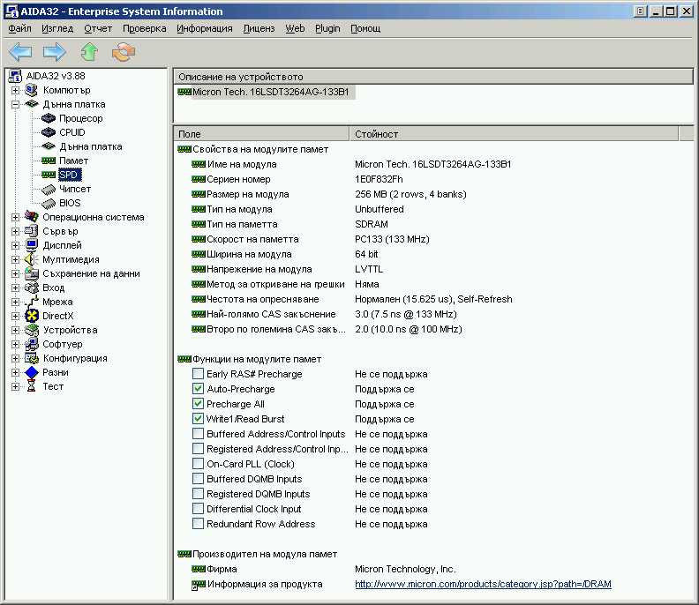The height and width of the screenshot is (605, 699).
Task: Click the Мултимедия speaker icon
Action: coord(30,259)
